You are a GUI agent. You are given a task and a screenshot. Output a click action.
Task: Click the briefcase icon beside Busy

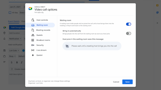click(x=5, y=56)
